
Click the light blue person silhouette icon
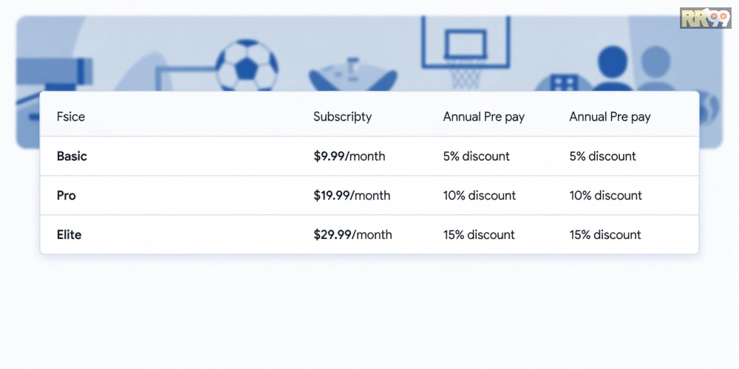tap(653, 69)
